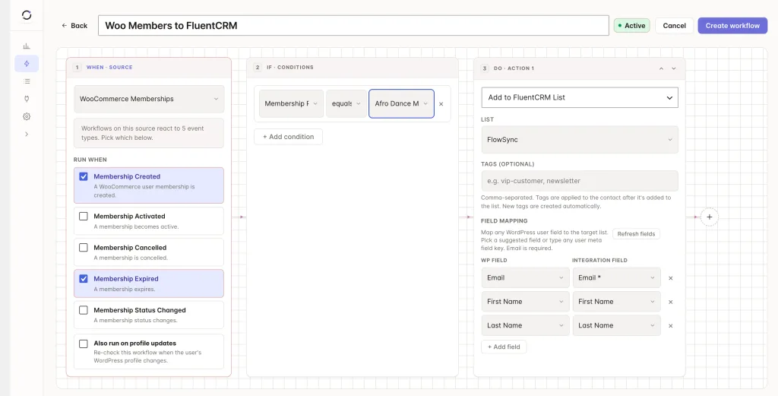This screenshot has height=396, width=778.
Task: Open the FlowSync list dropdown
Action: 580,139
